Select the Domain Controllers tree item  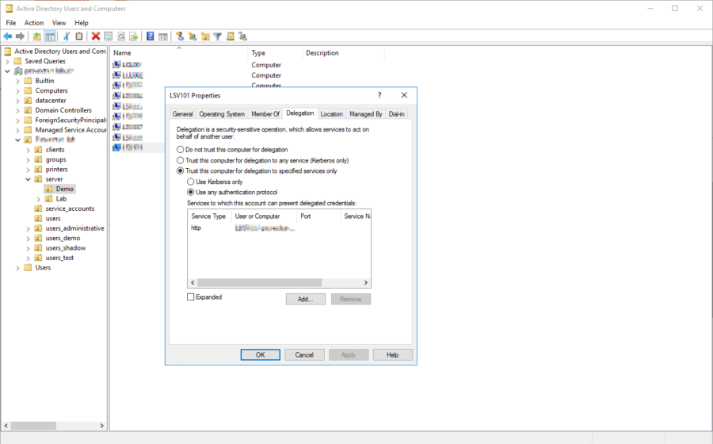pyautogui.click(x=63, y=110)
